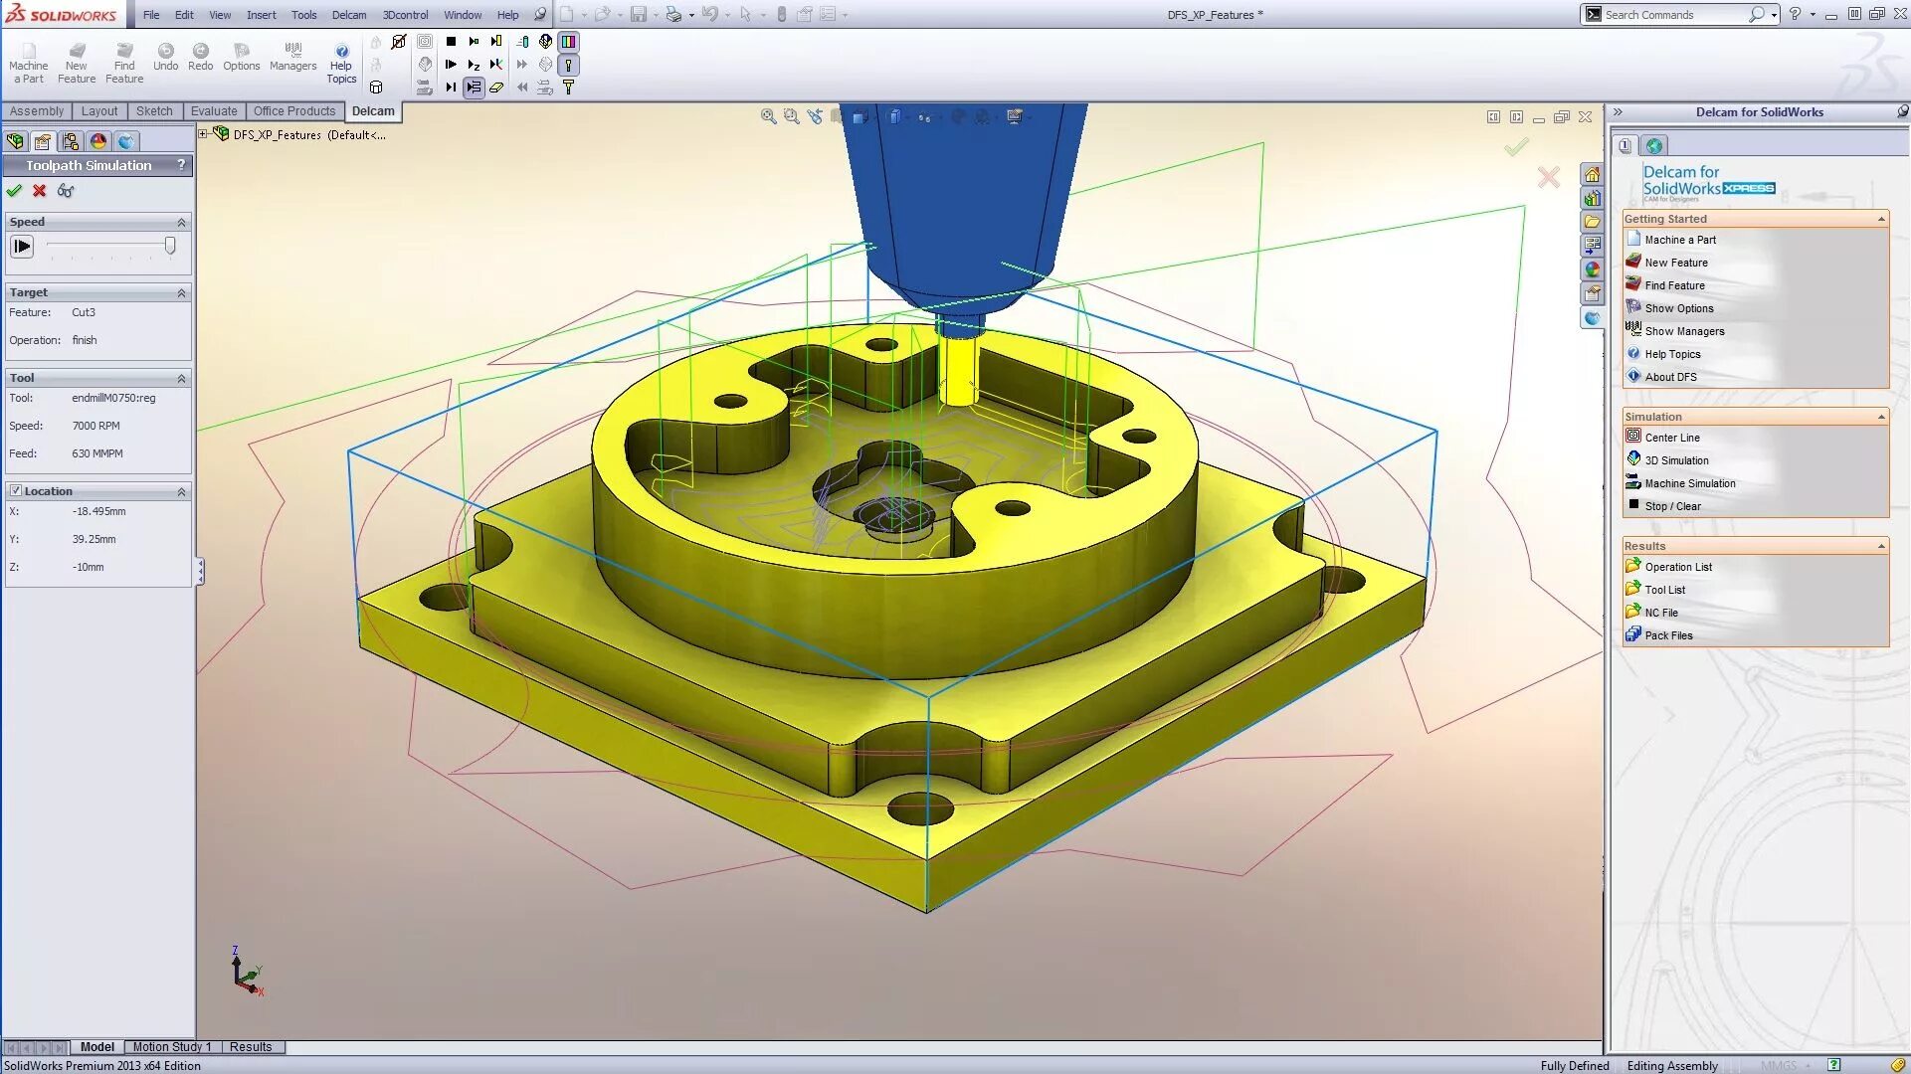Click the Machine a Part link
This screenshot has width=1911, height=1074.
1680,240
